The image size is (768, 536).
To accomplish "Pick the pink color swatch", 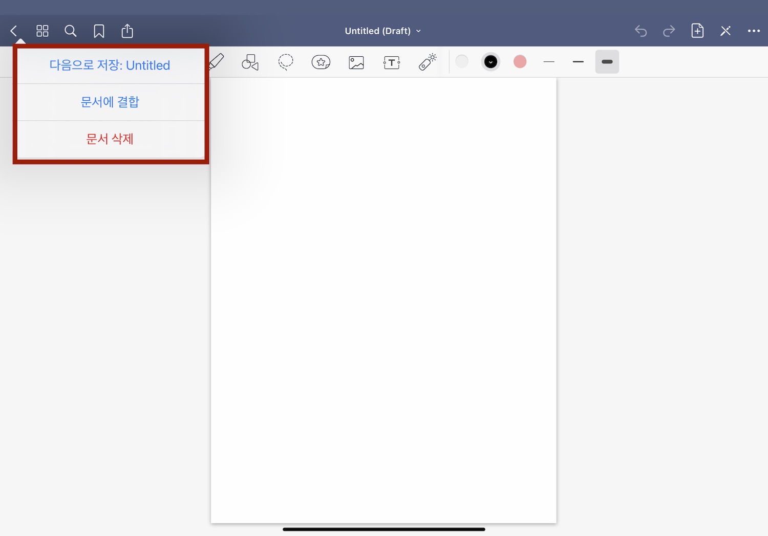I will pos(520,61).
